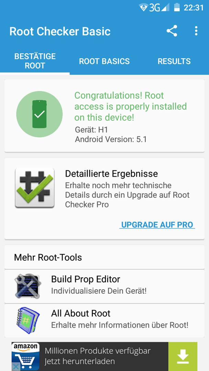Tap the Millionen Produkte verfügbar ad text
The height and width of the screenshot is (371, 209).
click(98, 351)
